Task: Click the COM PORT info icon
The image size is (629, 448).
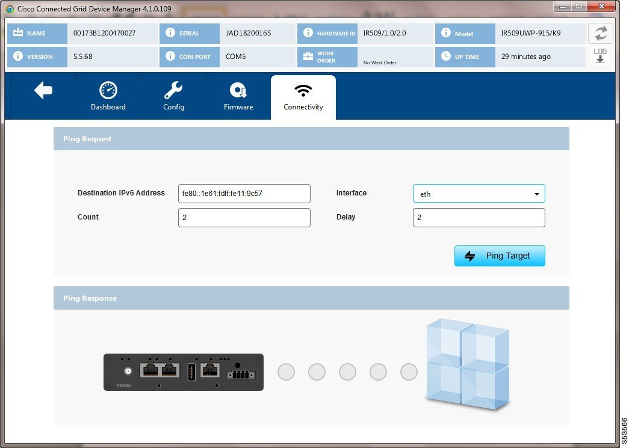Action: pos(170,56)
